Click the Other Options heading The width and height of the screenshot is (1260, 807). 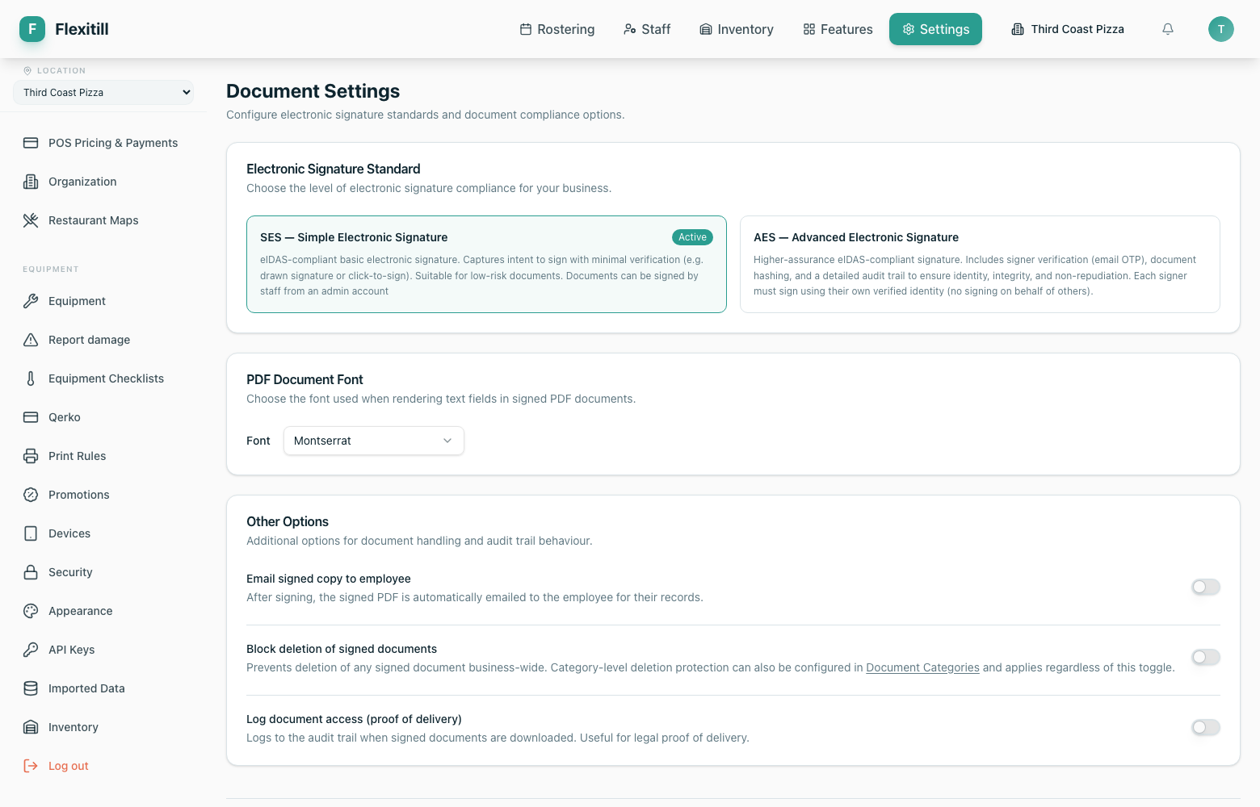pyautogui.click(x=288, y=521)
